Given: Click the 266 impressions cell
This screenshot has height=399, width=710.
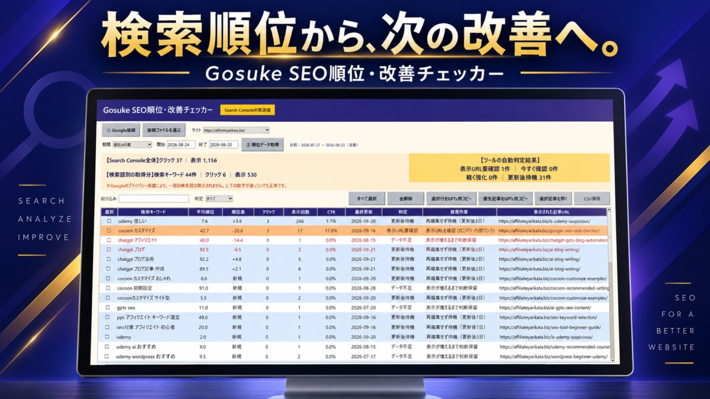Looking at the screenshot, I should pos(299,221).
